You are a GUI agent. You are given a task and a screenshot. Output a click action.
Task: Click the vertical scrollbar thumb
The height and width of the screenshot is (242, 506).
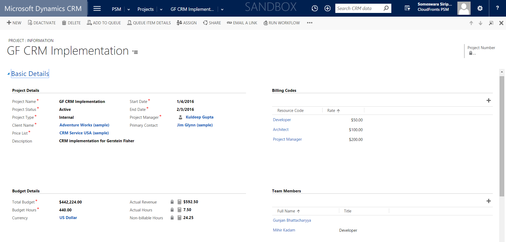502,136
